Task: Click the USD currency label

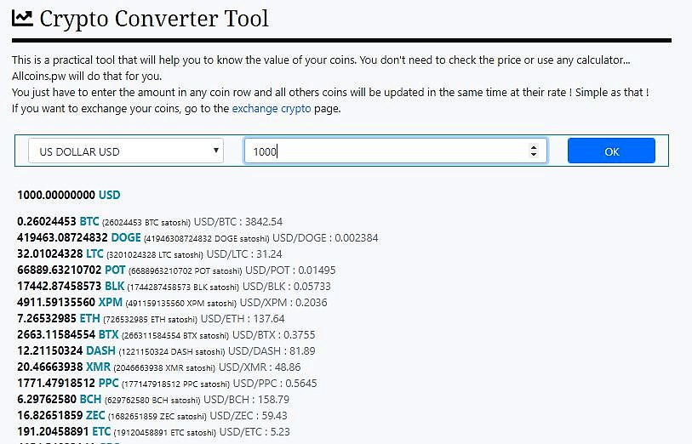Action: click(110, 195)
